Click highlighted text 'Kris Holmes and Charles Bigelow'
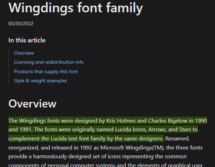The image size is (215, 167). click(147, 120)
